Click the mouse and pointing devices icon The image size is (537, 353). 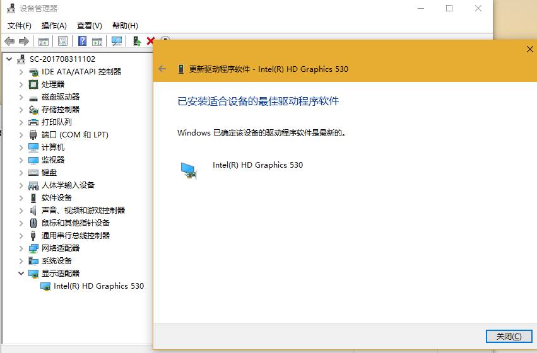coord(33,223)
